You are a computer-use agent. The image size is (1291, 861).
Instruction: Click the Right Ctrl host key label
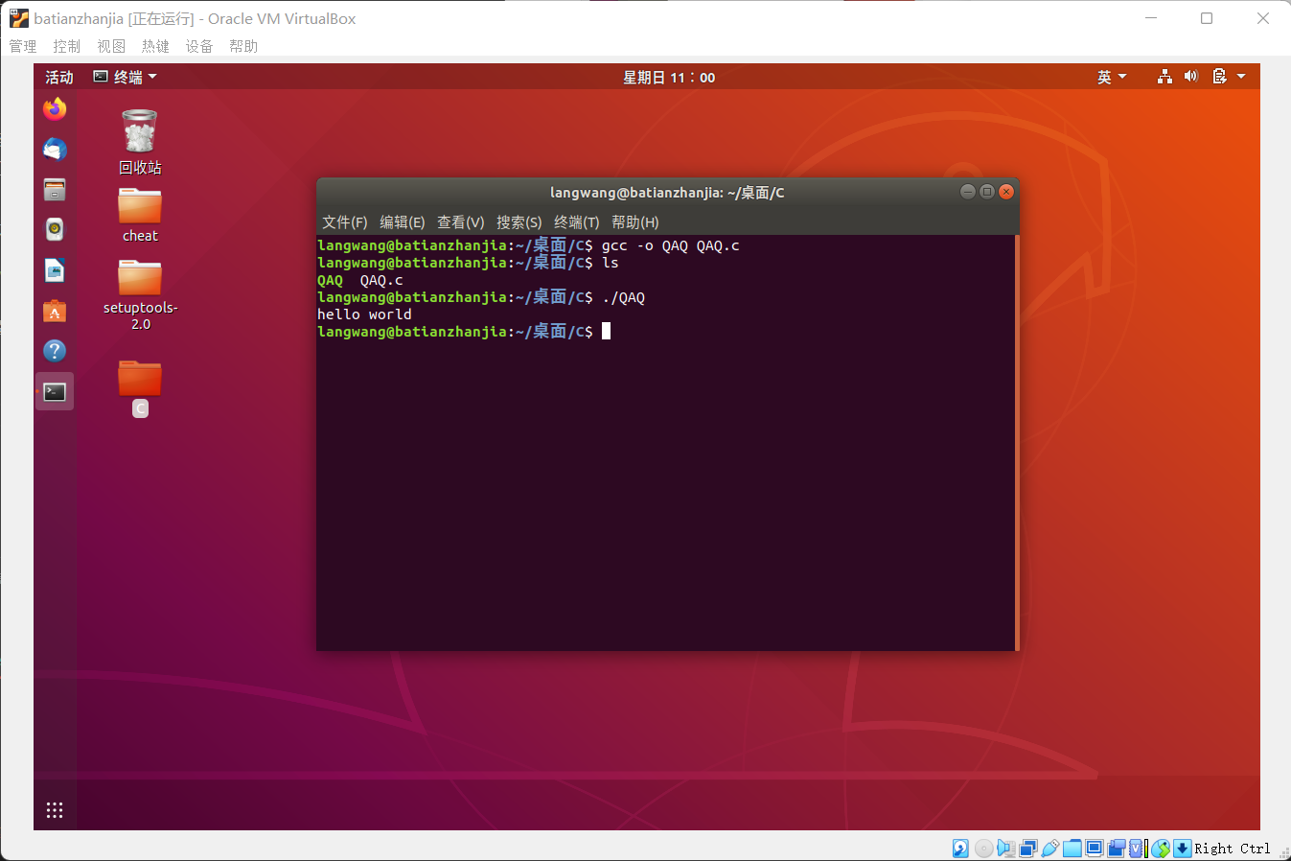click(x=1233, y=849)
